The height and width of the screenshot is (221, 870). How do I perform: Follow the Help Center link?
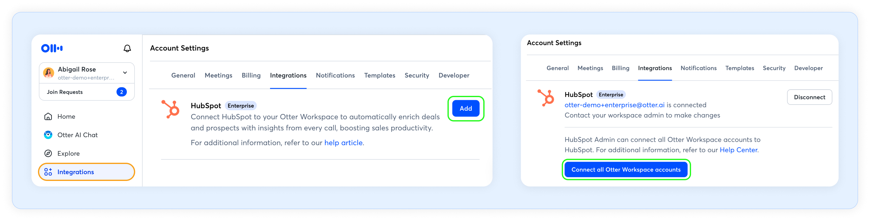(738, 150)
